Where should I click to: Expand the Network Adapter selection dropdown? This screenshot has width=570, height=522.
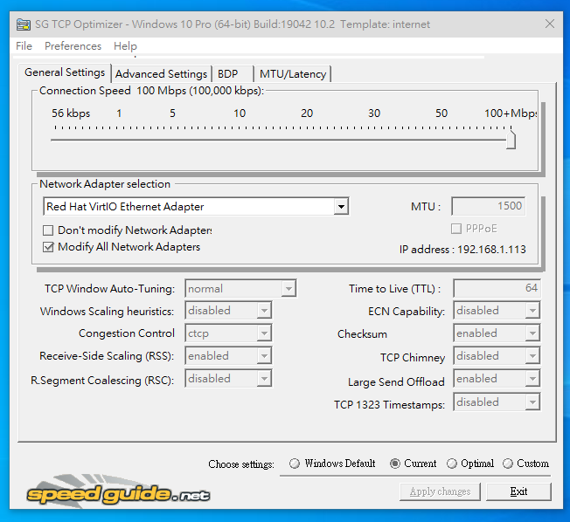pos(341,207)
